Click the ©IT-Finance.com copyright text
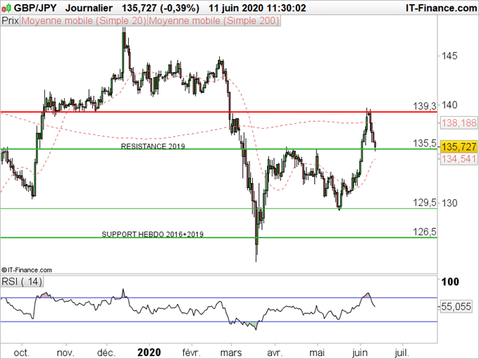Image resolution: width=479 pixels, height=359 pixels. (27, 270)
